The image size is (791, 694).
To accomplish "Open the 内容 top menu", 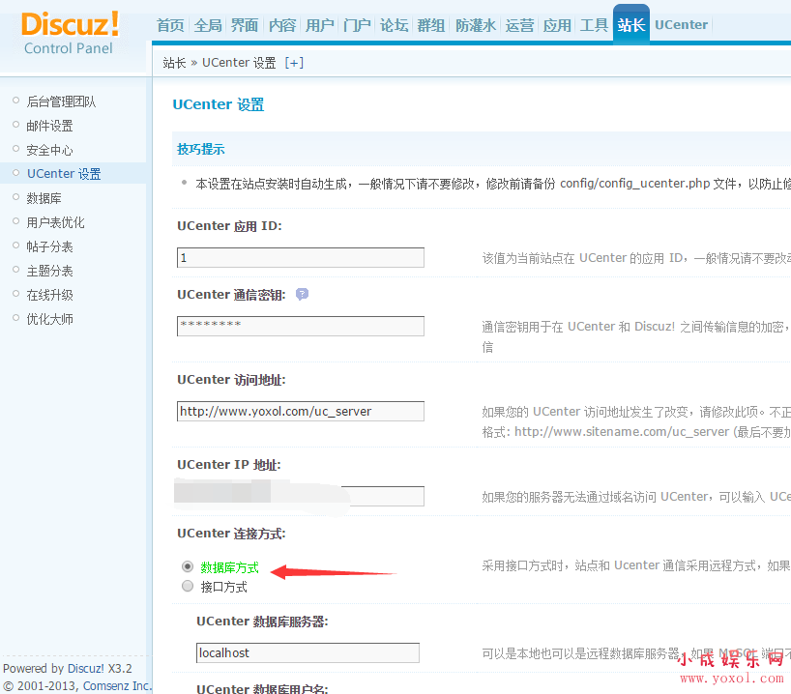I will tap(282, 25).
